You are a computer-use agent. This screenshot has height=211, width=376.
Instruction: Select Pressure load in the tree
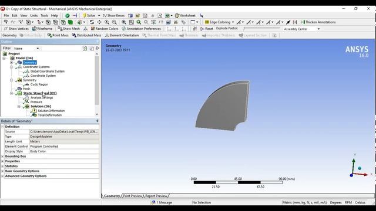click(x=36, y=102)
